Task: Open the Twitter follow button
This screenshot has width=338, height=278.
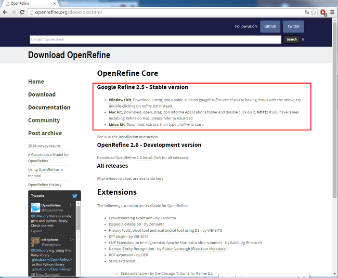Action: (293, 27)
